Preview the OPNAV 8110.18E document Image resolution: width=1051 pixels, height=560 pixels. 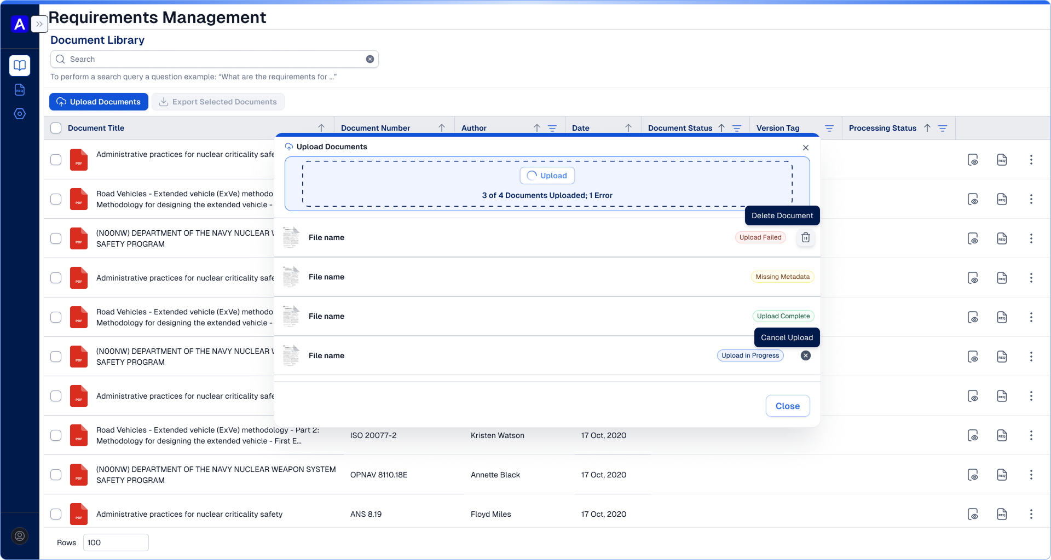(973, 475)
